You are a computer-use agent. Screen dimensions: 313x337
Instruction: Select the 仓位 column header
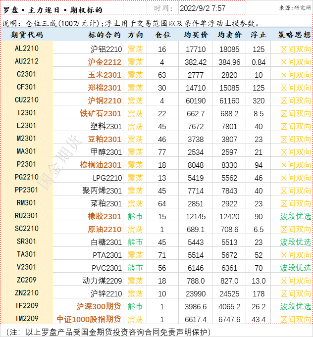click(163, 35)
